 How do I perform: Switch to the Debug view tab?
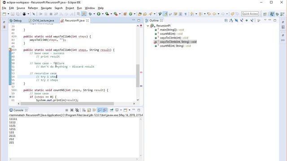pyautogui.click(x=16, y=21)
